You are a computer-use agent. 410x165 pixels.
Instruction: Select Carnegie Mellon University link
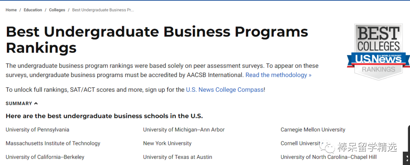coord(313,130)
